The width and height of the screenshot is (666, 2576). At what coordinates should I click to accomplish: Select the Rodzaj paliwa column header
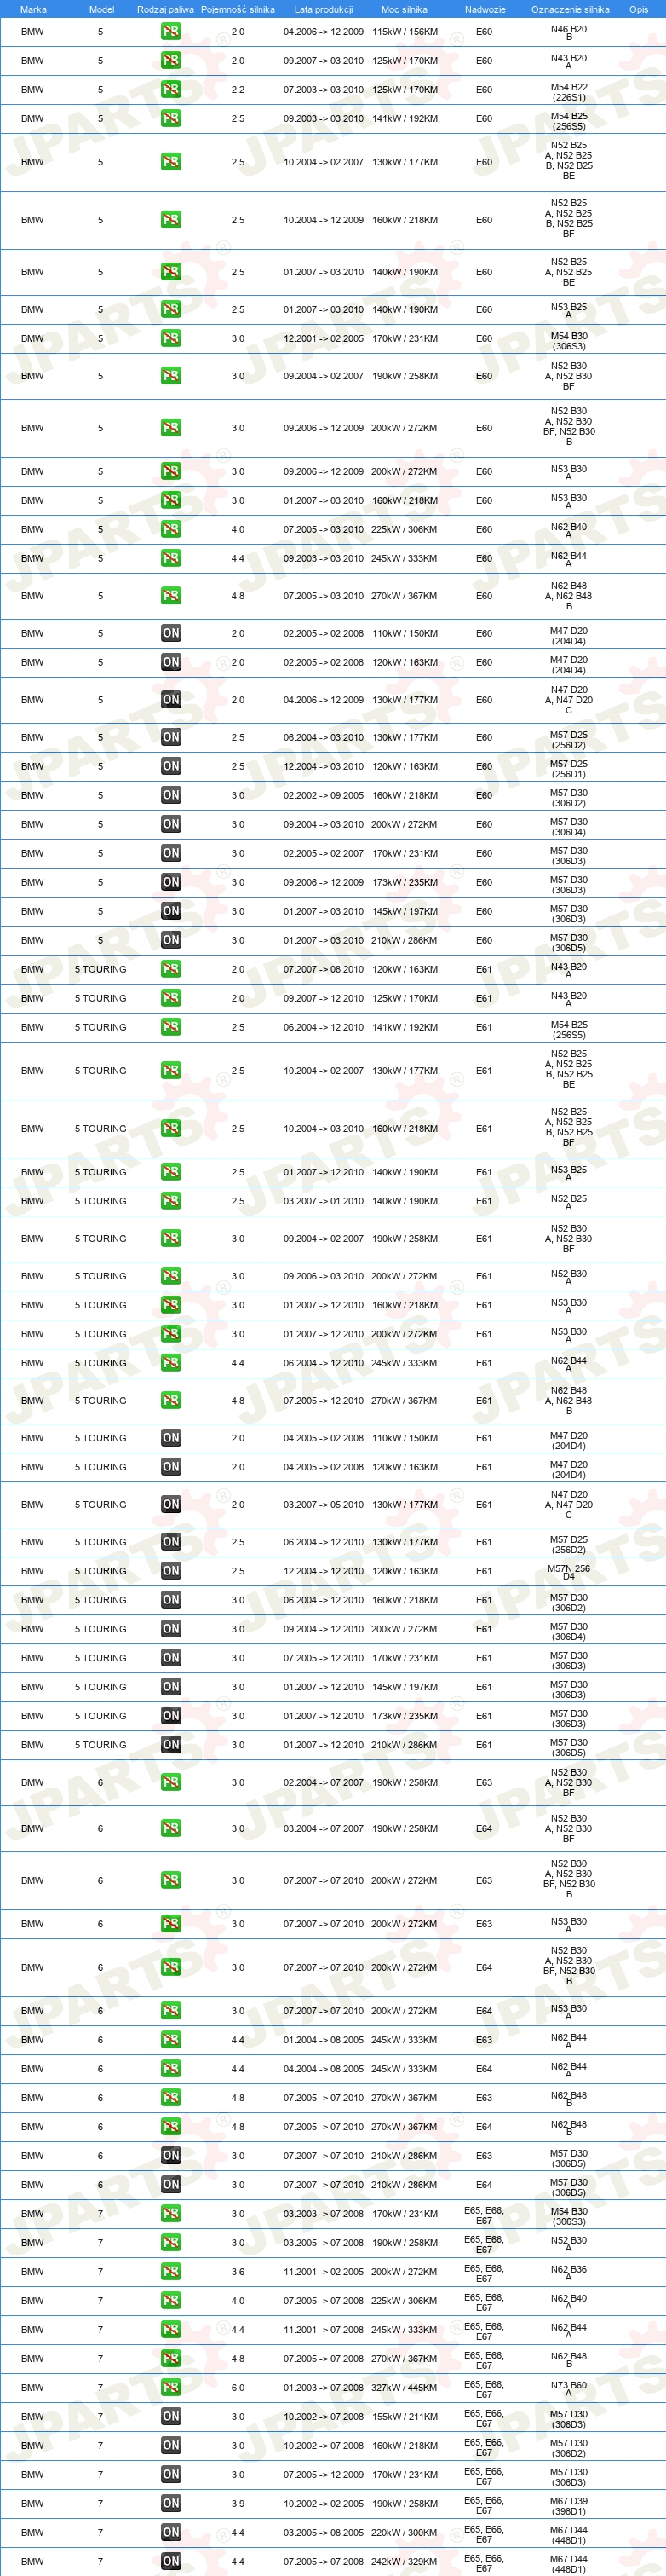pyautogui.click(x=166, y=9)
